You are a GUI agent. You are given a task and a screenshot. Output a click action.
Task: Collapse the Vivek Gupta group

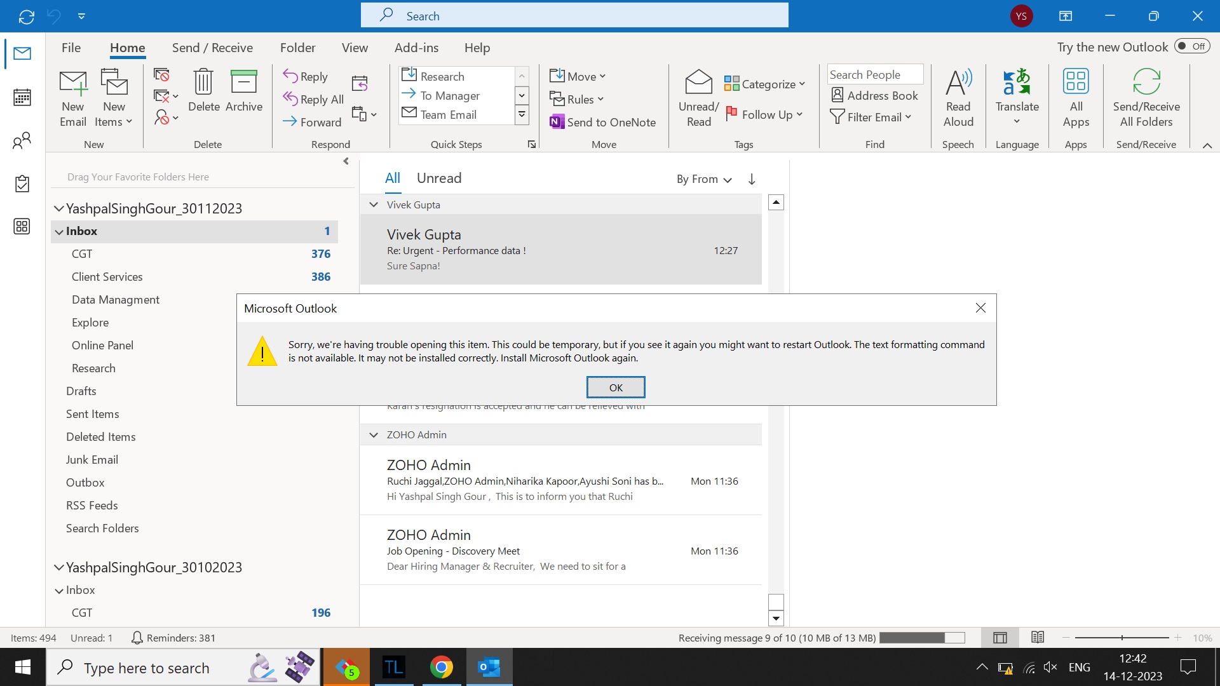click(x=374, y=205)
